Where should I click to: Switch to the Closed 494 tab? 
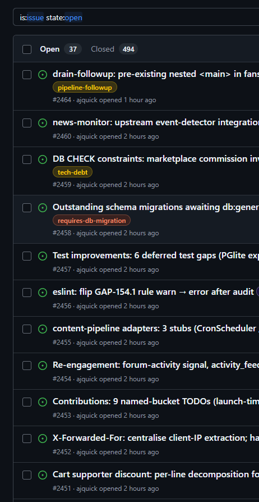(x=114, y=49)
